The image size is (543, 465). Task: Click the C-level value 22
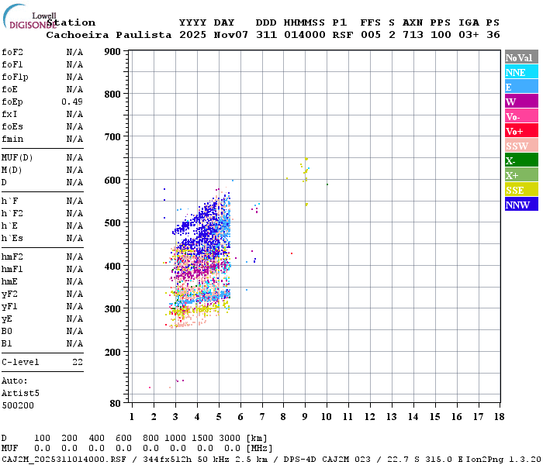(78, 362)
